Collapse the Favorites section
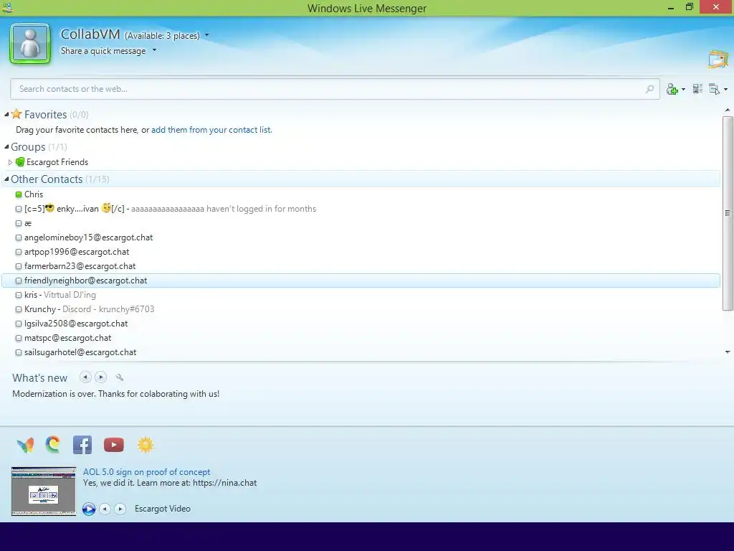Image resolution: width=734 pixels, height=551 pixels. pos(6,114)
